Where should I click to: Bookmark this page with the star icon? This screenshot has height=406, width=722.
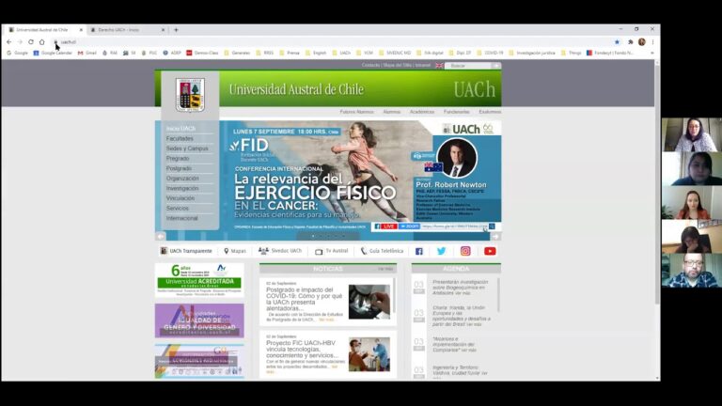point(617,42)
